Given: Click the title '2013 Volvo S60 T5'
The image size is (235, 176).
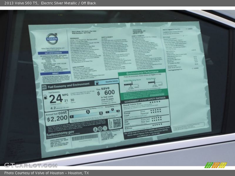Looking at the screenshot, I should tap(21, 3).
